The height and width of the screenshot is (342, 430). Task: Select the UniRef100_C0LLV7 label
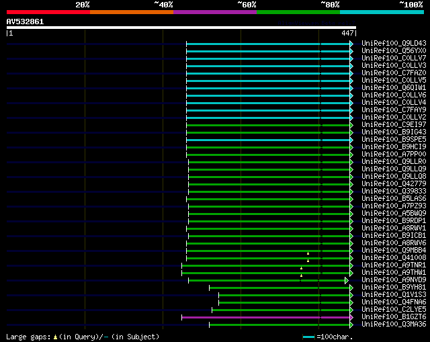tap(394, 58)
